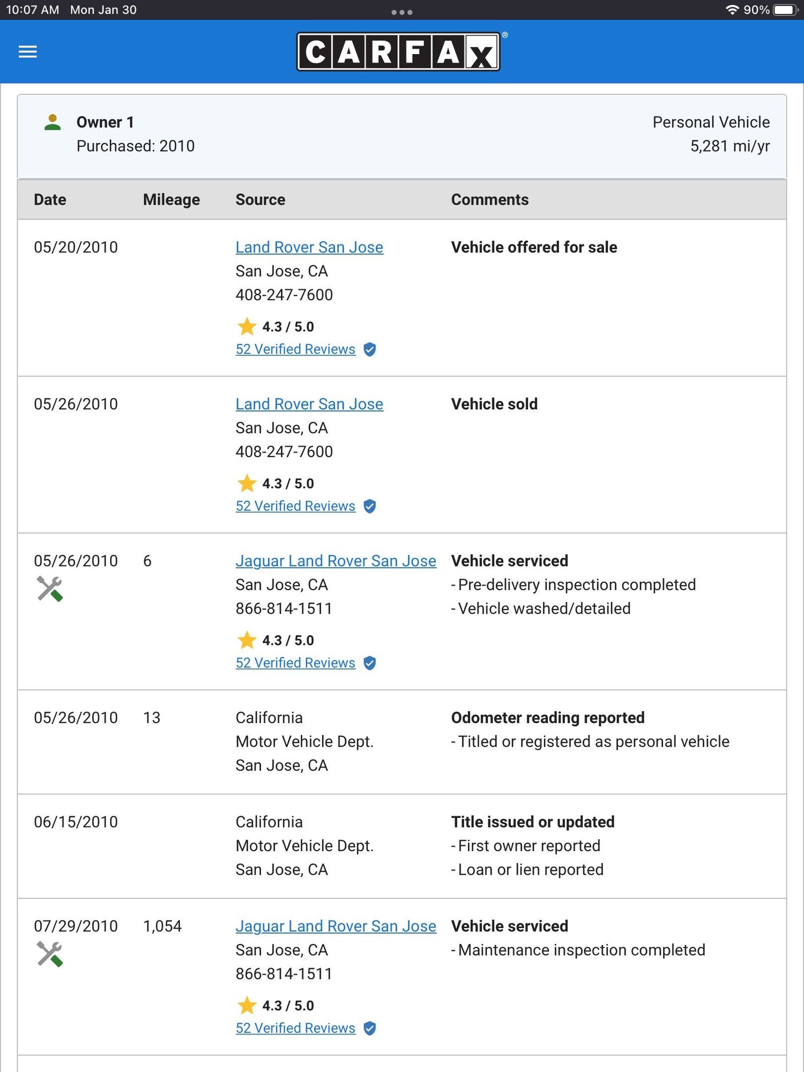Viewport: 804px width, 1072px height.
Task: View 52 Verified Reviews for Vehicle sold entry
Action: [x=295, y=506]
